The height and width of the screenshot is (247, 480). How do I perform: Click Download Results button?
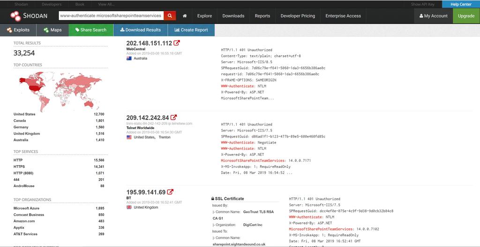pos(141,30)
